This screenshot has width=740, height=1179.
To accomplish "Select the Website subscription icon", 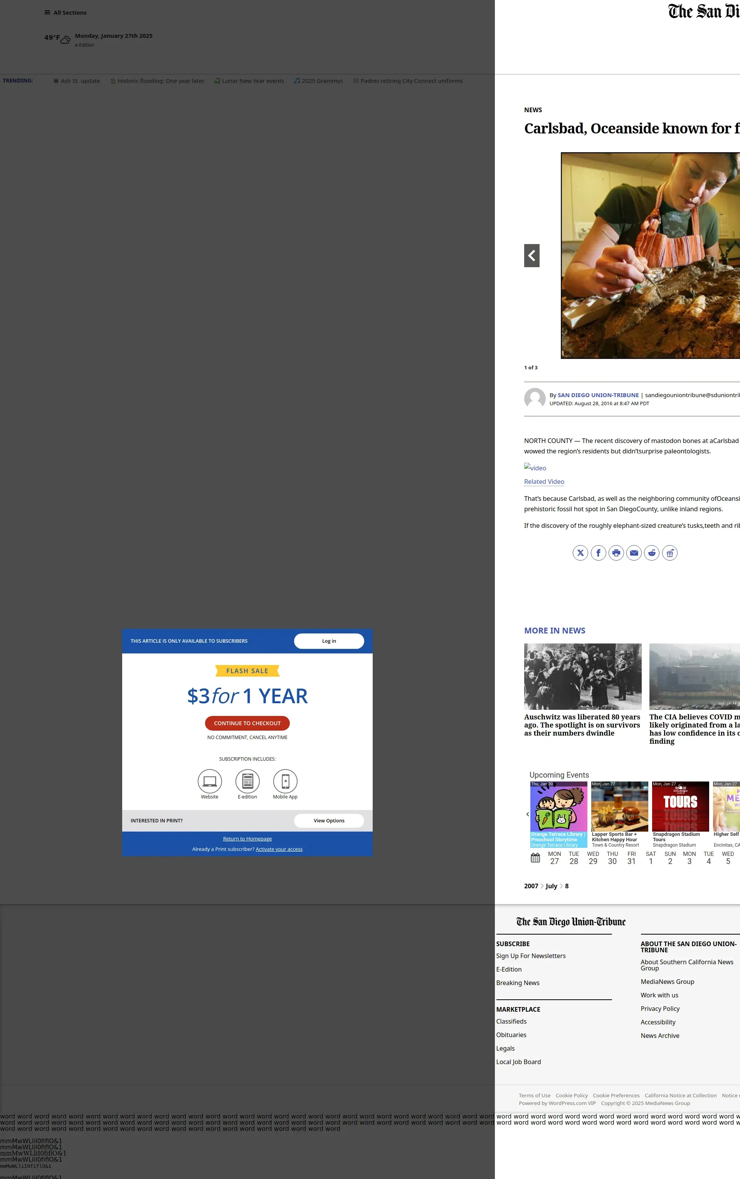I will pos(209,781).
